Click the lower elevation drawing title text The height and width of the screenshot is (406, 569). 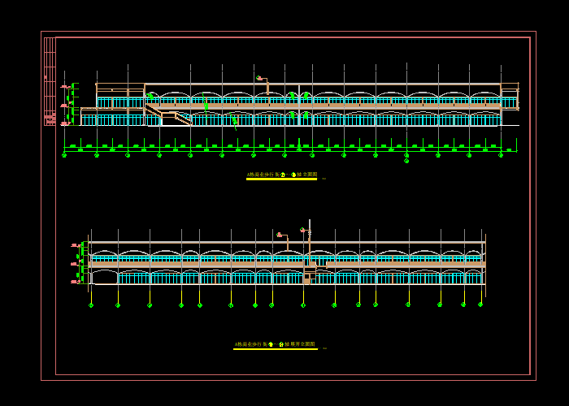274,344
